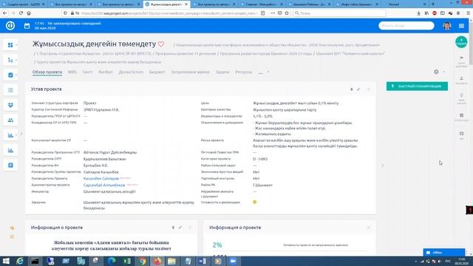Click the 2% project readiness value
Image resolution: width=473 pixels, height=266 pixels.
tap(217, 245)
